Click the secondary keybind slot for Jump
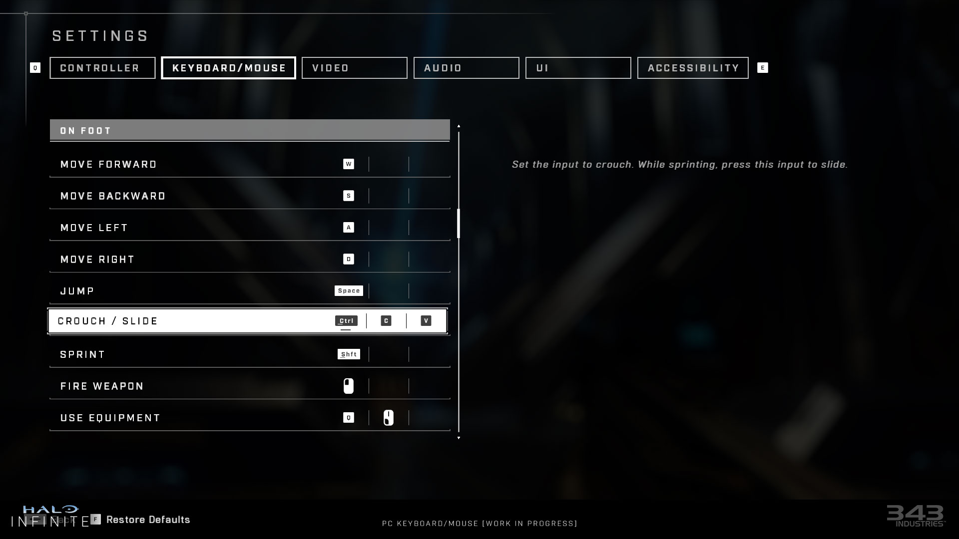Screen dimensions: 959x539 pyautogui.click(x=387, y=290)
